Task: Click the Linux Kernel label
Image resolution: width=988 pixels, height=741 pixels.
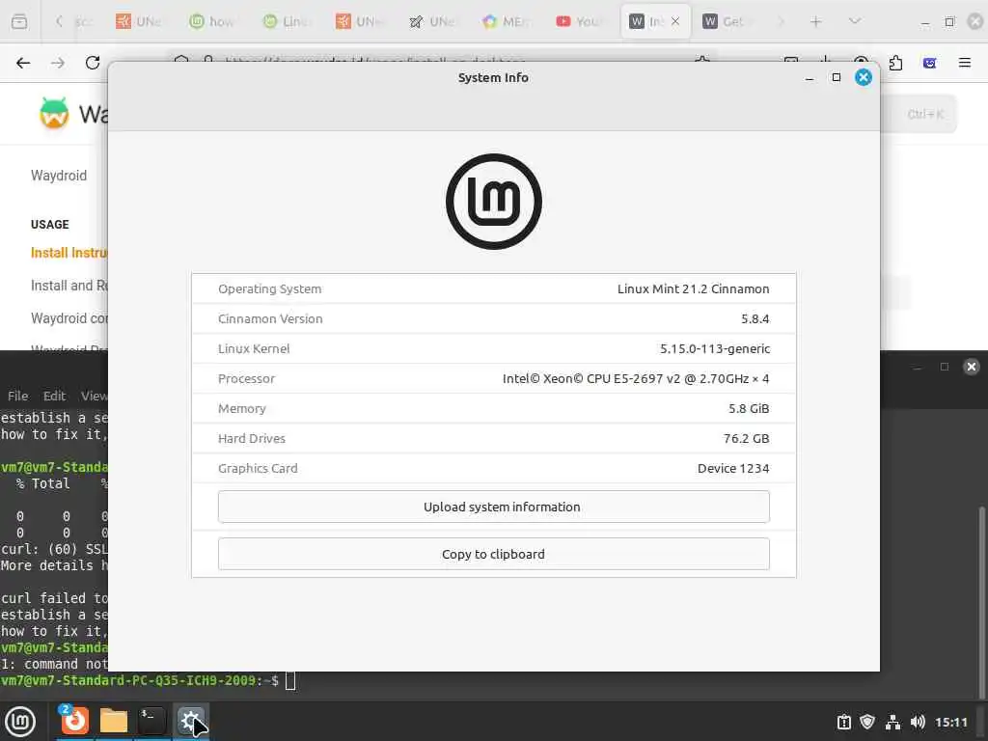Action: click(x=254, y=348)
